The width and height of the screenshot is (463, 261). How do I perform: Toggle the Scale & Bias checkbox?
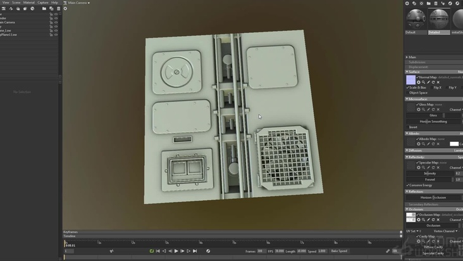tap(408, 87)
